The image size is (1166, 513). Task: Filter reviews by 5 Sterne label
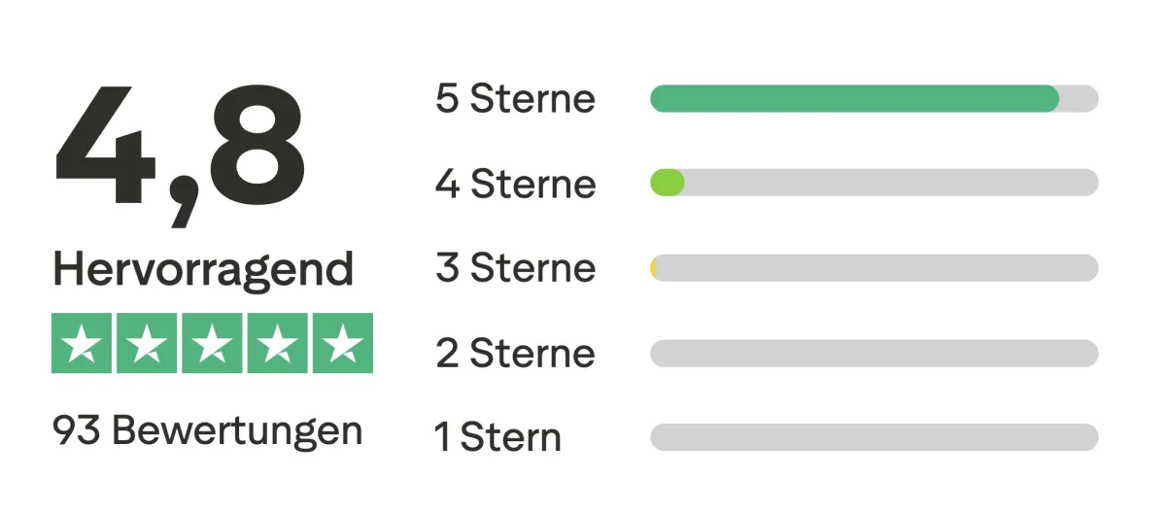click(x=515, y=99)
